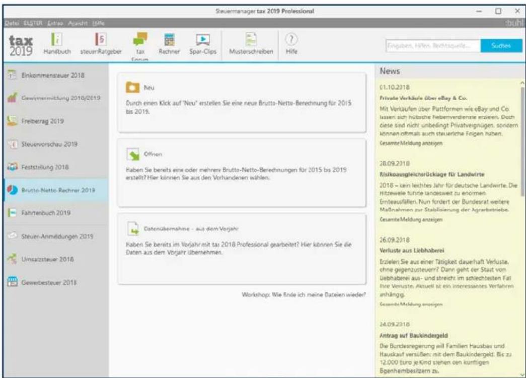Click the Datenübernahme document icon

point(133,229)
